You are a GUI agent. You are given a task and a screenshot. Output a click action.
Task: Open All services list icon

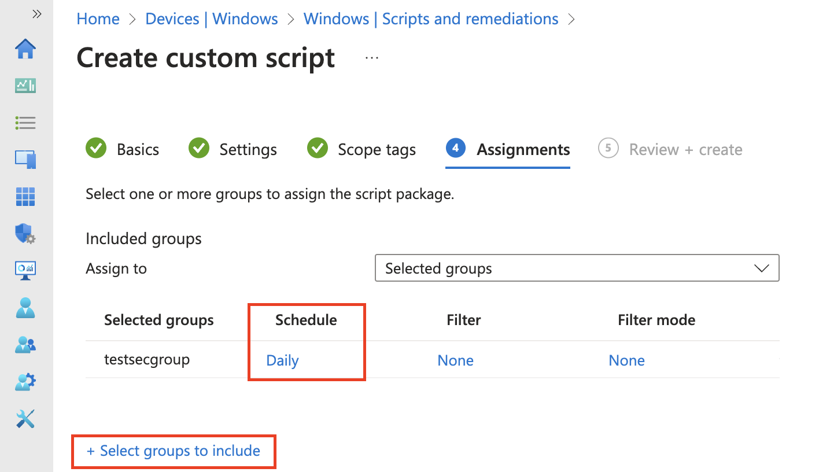coord(25,123)
